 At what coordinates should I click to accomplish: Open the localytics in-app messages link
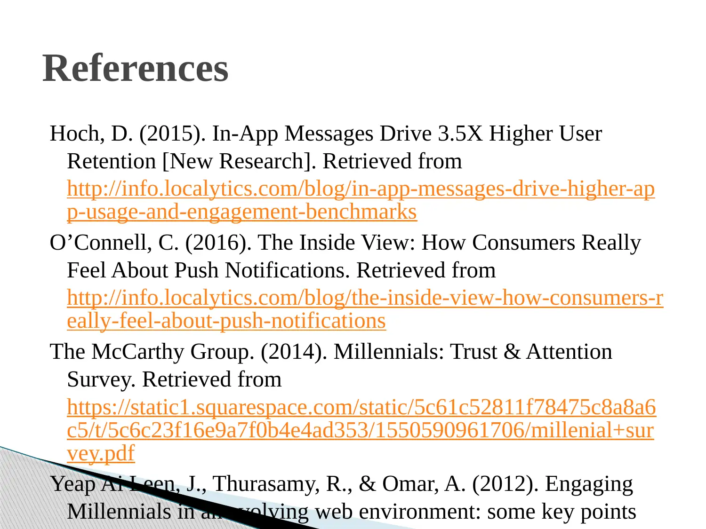pos(361,200)
